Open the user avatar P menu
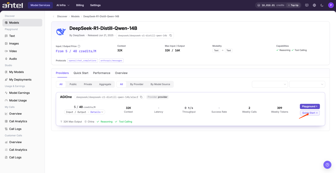Viewport: 336px width, 173px height. coord(331,5)
